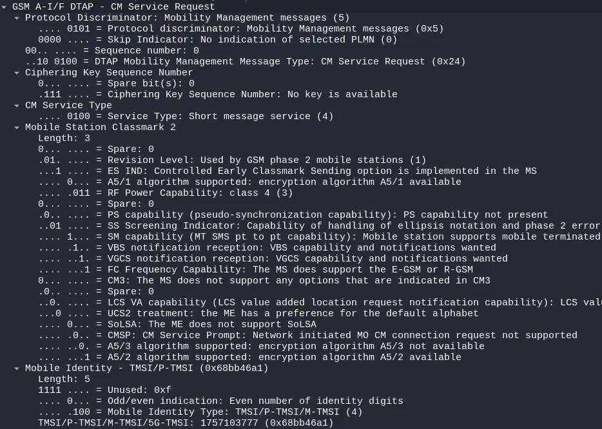
Task: Collapse the Protocol Discriminator section
Action: click(17, 18)
